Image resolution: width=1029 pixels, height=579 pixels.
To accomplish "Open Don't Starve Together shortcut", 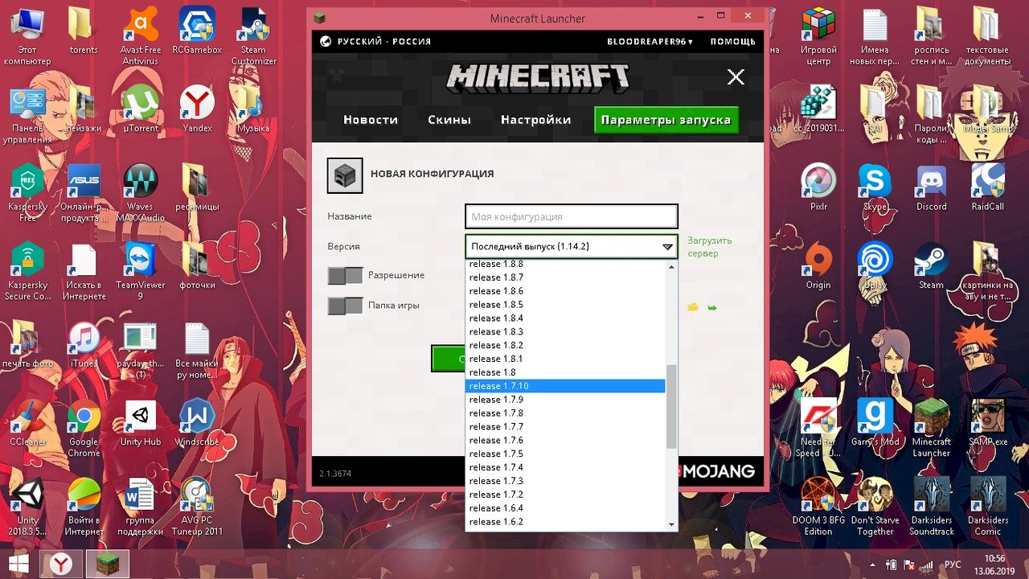I will tap(875, 507).
